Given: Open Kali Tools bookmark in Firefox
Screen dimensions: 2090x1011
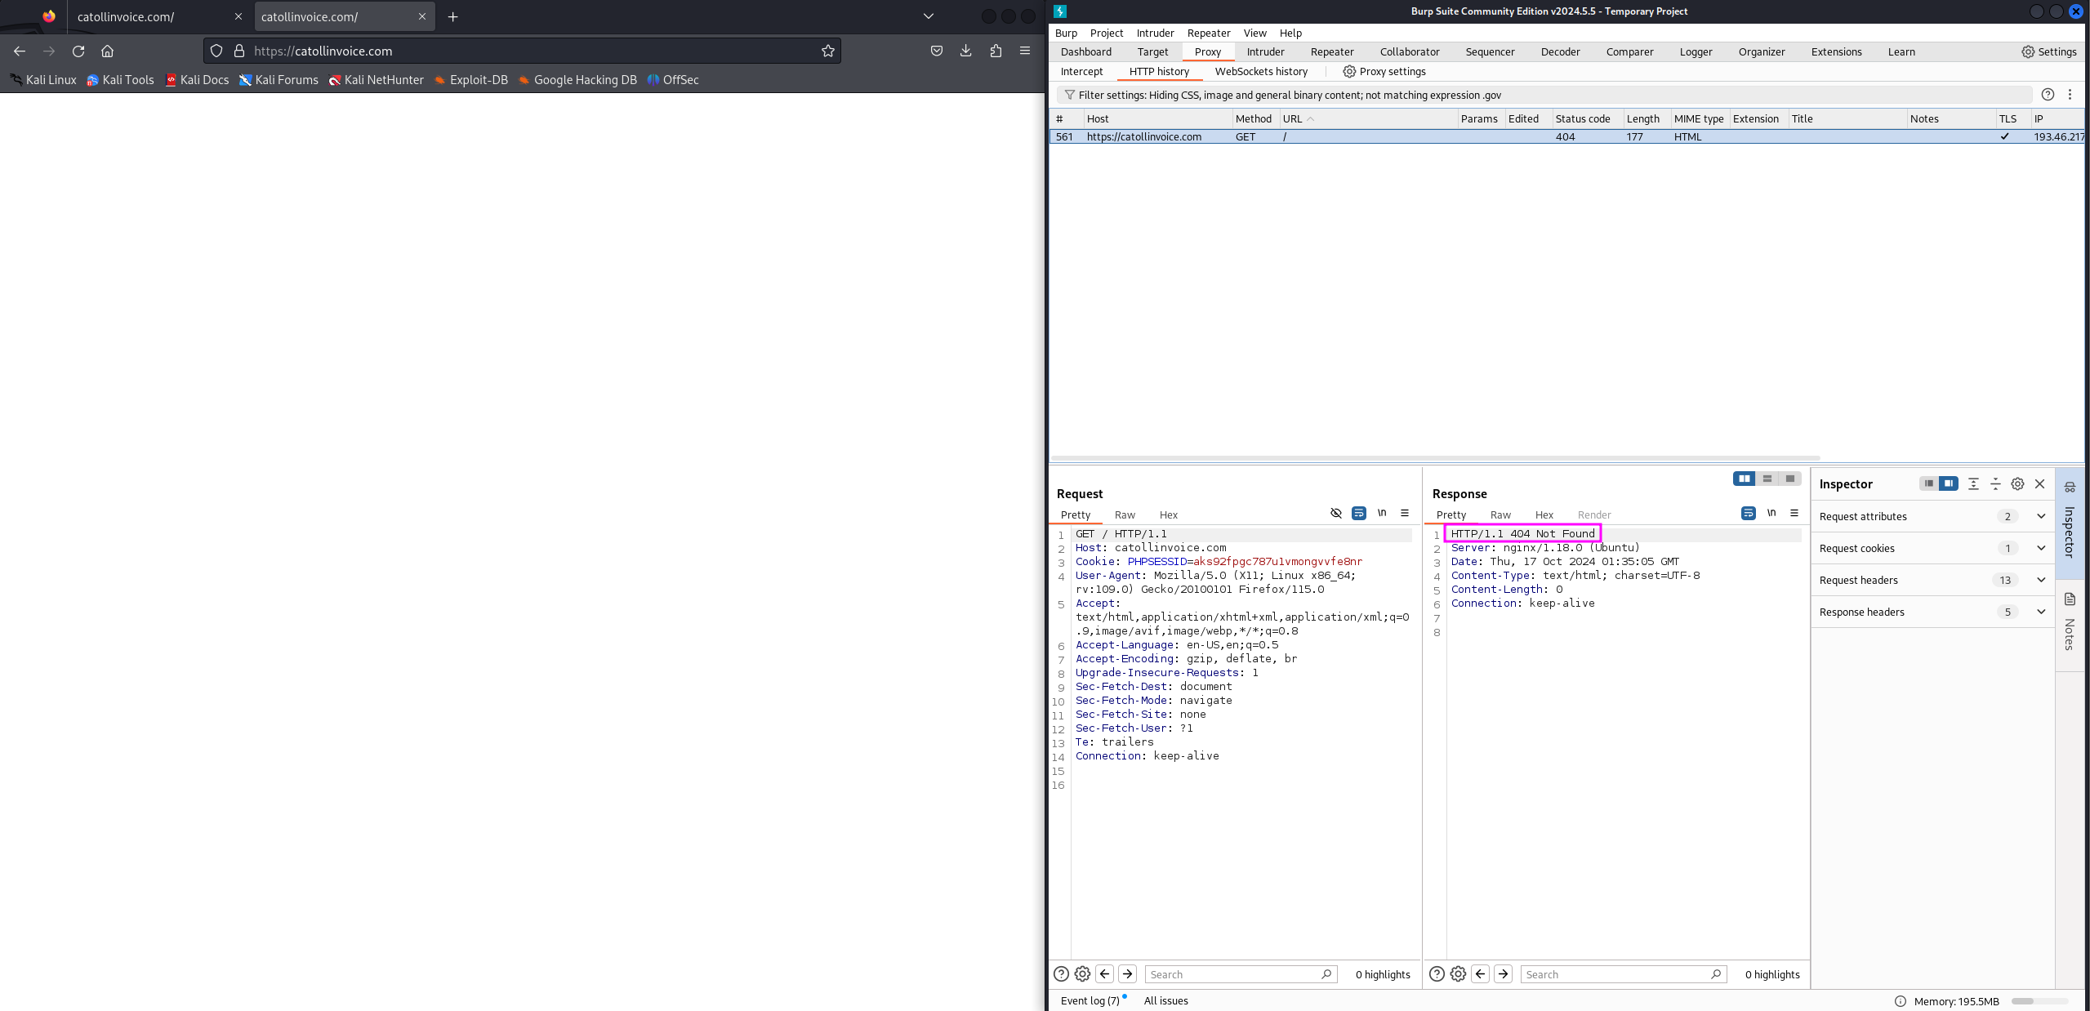Looking at the screenshot, I should [x=120, y=79].
